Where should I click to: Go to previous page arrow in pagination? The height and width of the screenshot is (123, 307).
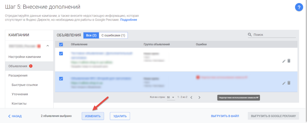[191, 97]
